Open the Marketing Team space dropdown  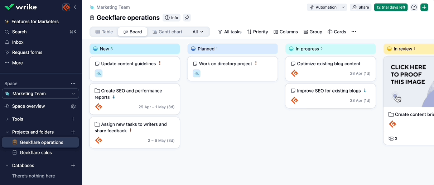[x=40, y=94]
